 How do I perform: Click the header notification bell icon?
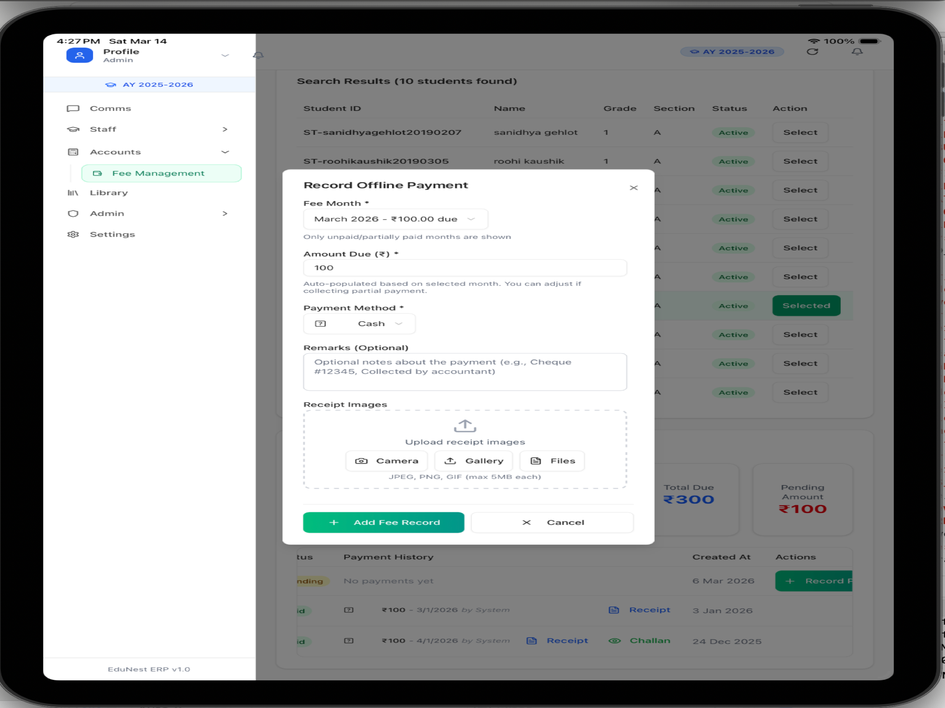click(x=857, y=52)
